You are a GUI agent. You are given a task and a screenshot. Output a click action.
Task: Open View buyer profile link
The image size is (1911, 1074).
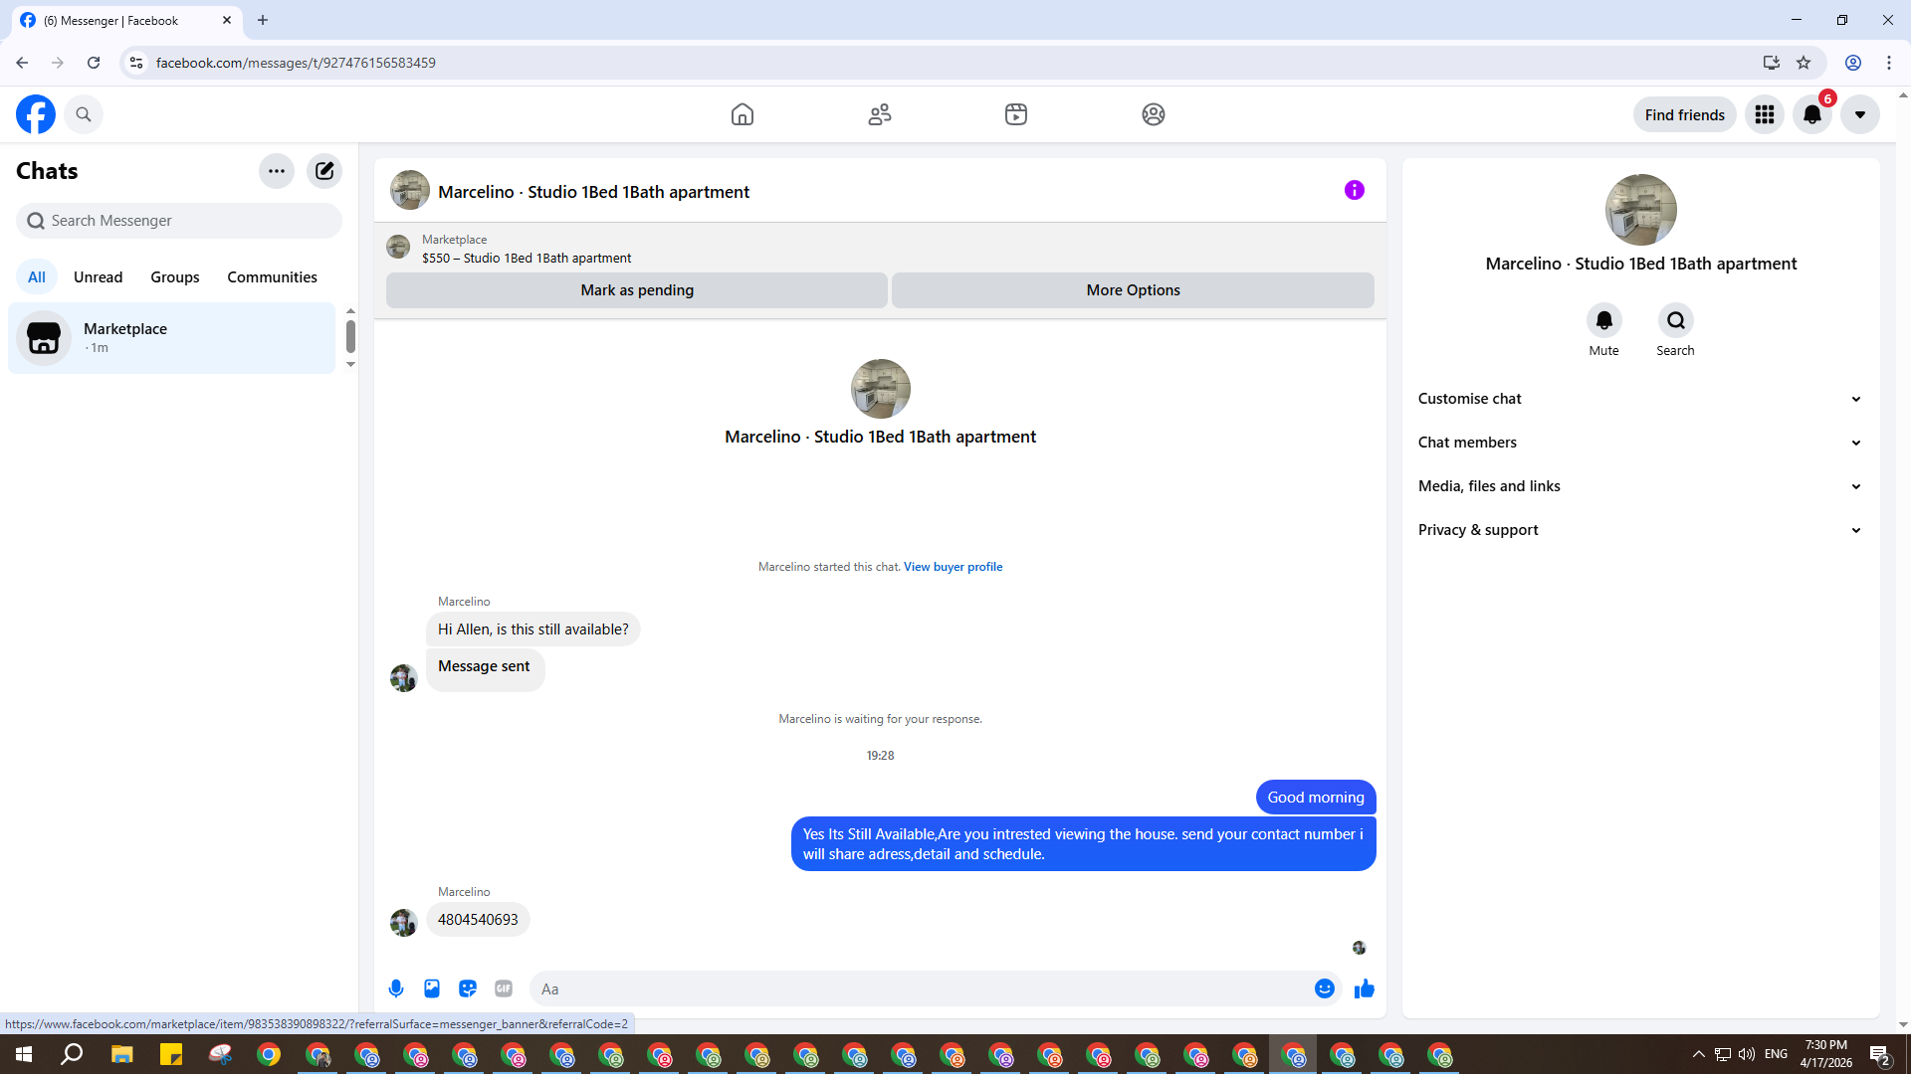click(953, 567)
